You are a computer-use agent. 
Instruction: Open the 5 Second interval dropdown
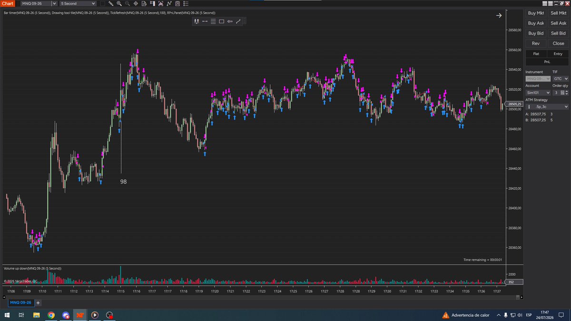point(78,3)
